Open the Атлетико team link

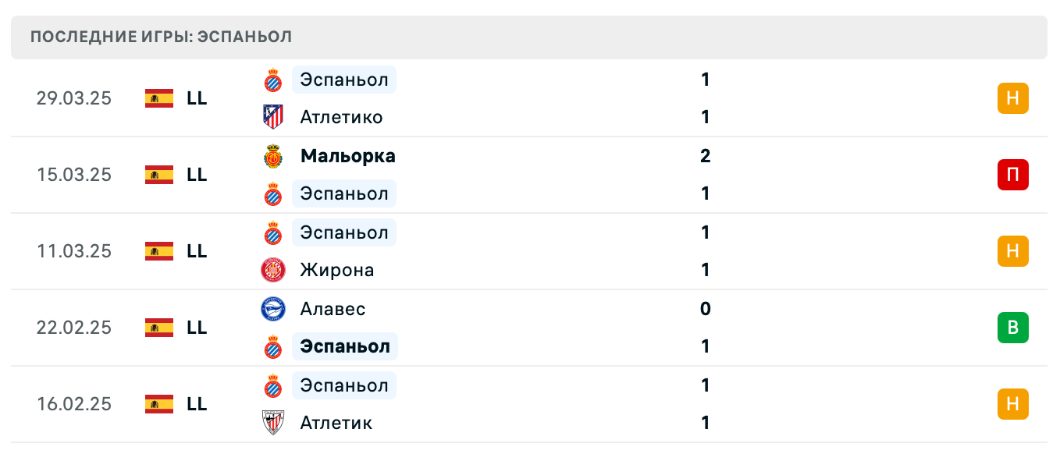tap(341, 117)
